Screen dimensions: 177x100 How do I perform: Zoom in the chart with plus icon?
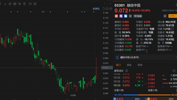(x=111, y=9)
